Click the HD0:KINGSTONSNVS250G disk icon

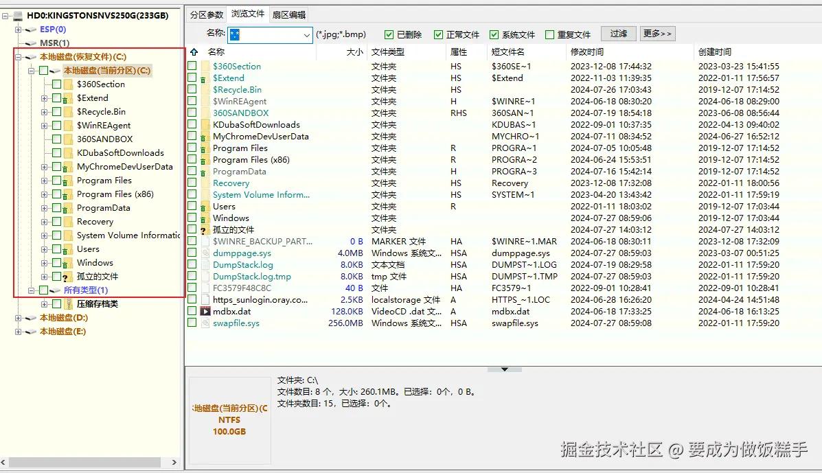click(18, 14)
